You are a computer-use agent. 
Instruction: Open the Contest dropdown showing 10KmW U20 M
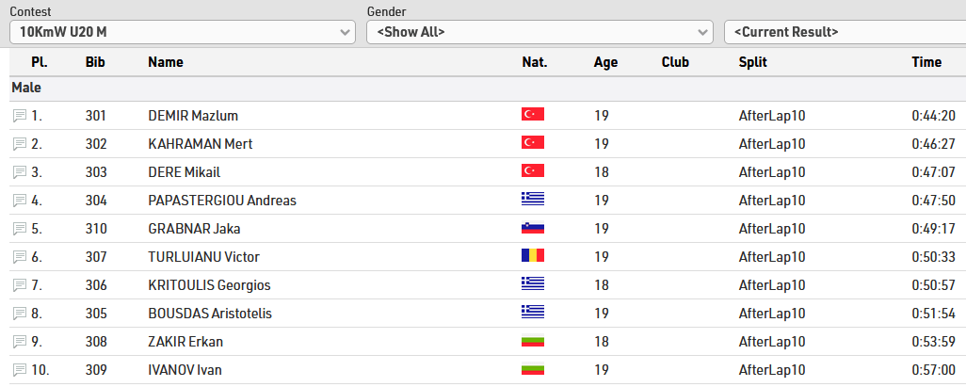[183, 32]
